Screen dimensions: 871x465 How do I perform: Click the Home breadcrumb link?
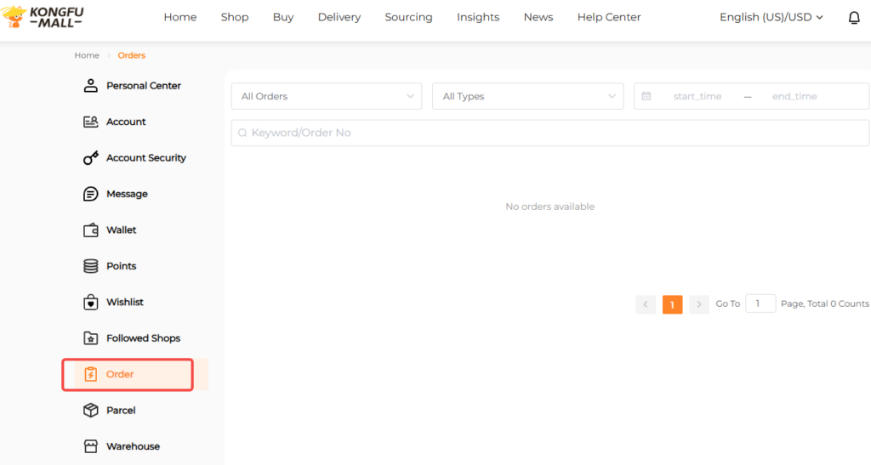pos(87,55)
